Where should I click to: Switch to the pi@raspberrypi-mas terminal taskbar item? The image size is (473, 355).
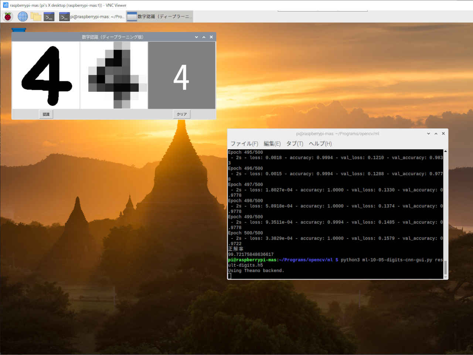coord(92,17)
